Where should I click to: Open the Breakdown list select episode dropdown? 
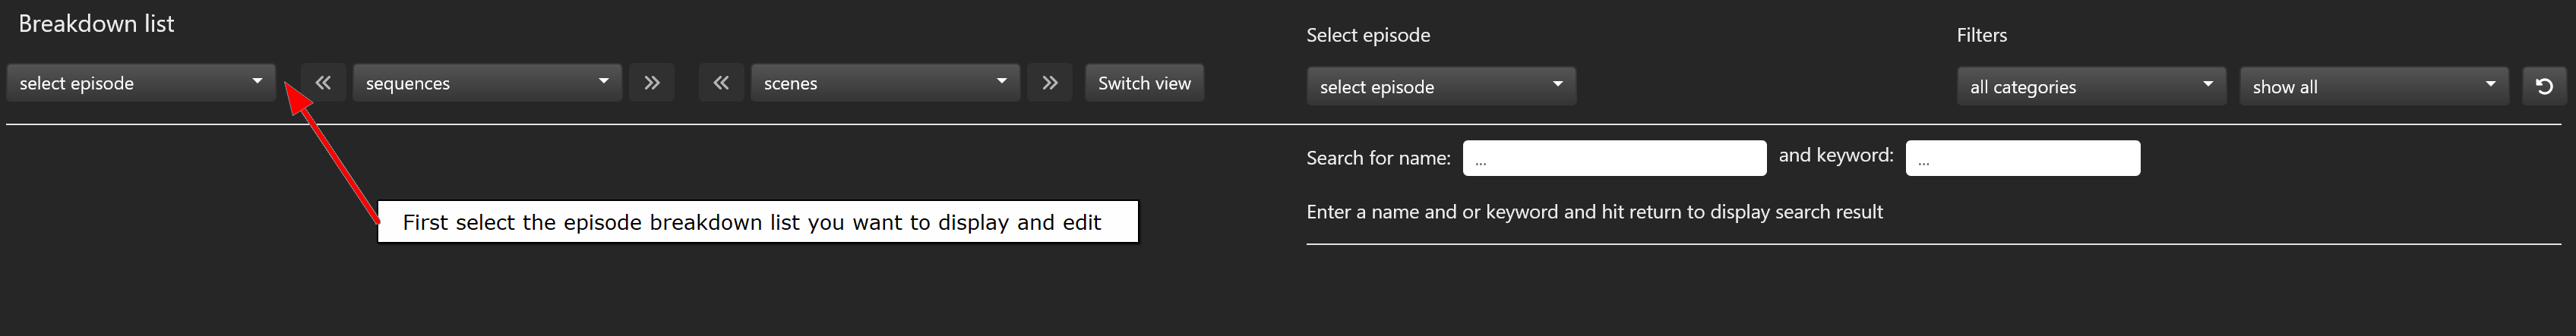141,83
